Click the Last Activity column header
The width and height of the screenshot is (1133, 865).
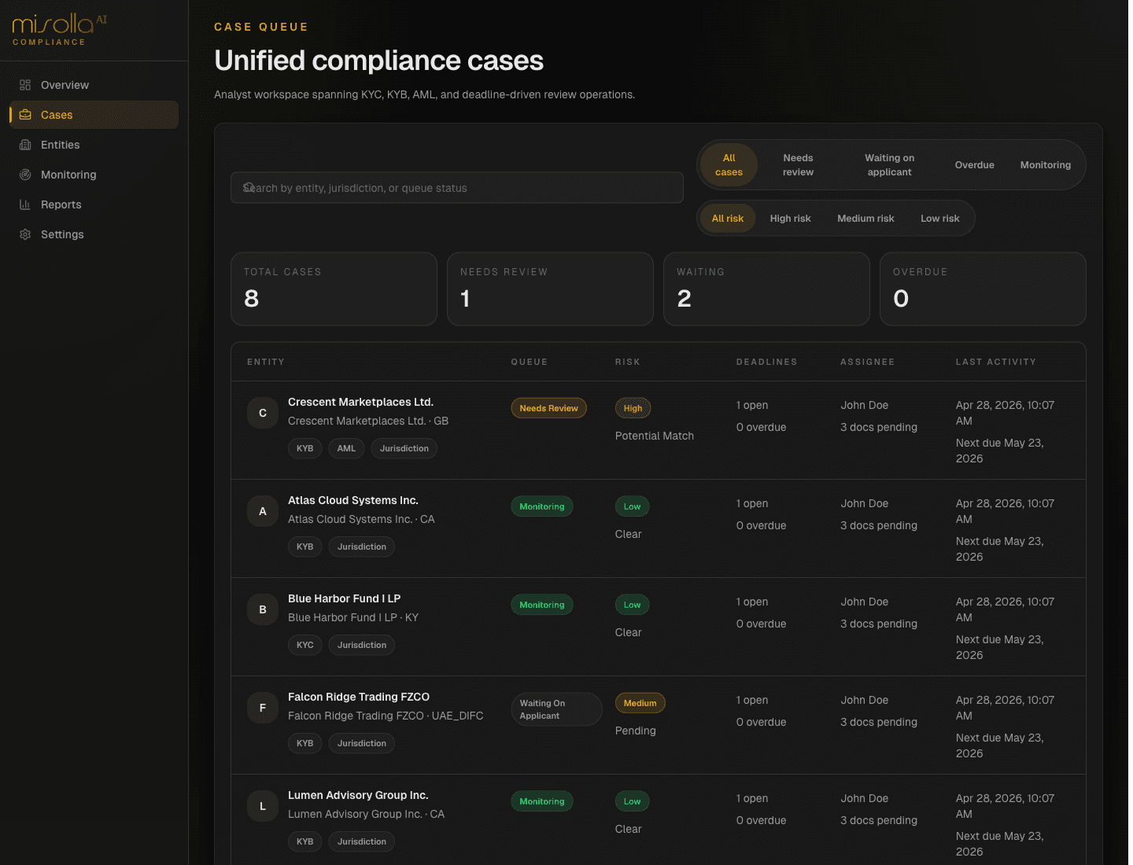tap(996, 362)
